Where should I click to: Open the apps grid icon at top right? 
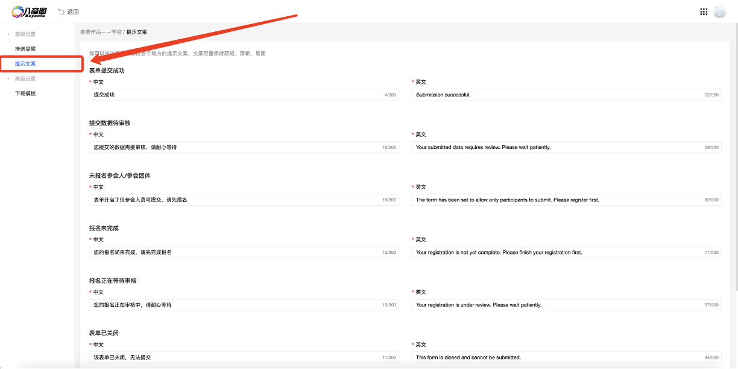(703, 11)
